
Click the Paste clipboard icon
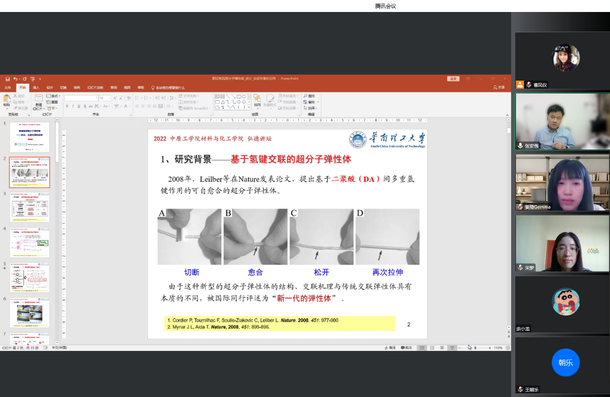(7, 99)
